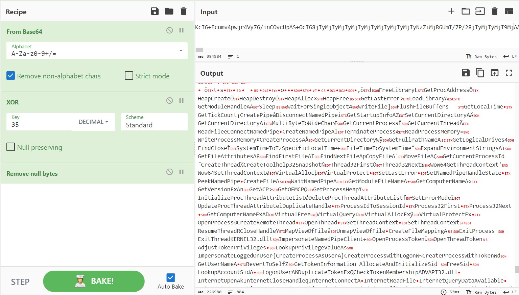Maximise the output pane
The width and height of the screenshot is (519, 295).
point(509,73)
